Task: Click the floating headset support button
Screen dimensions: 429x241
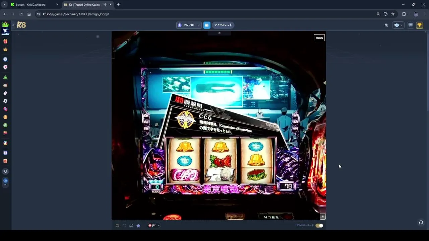Action: pos(421,222)
